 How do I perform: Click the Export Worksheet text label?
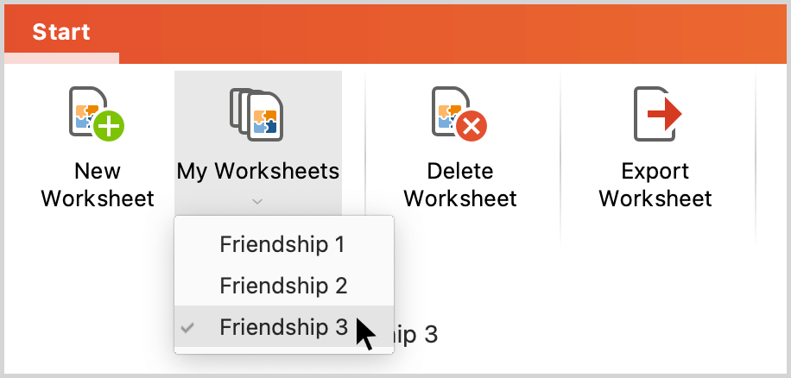point(655,185)
